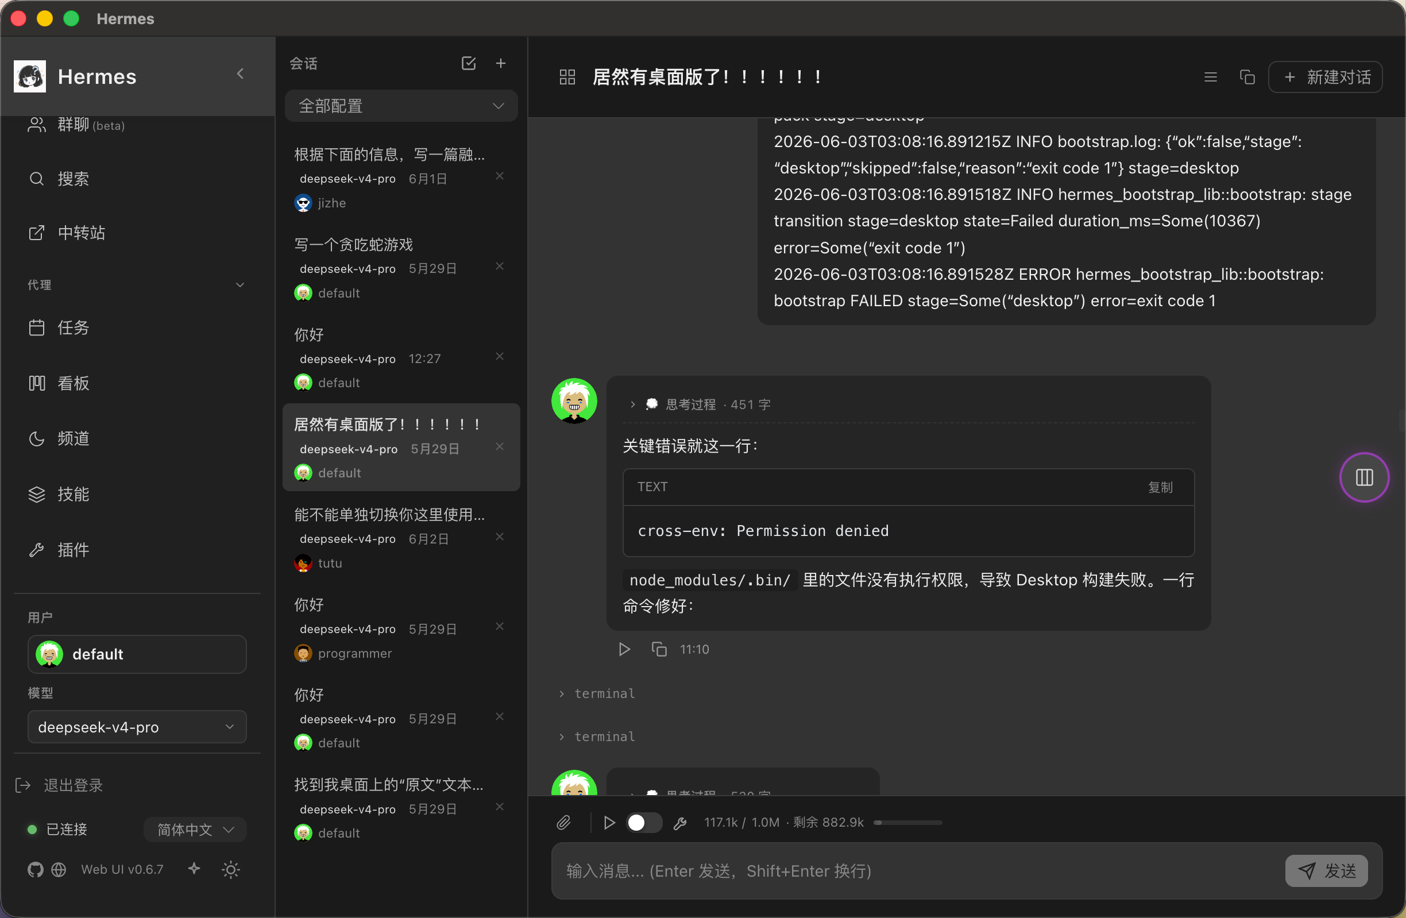Screen dimensions: 1406x918
Task: Expand the first terminal tool call
Action: [x=597, y=693]
